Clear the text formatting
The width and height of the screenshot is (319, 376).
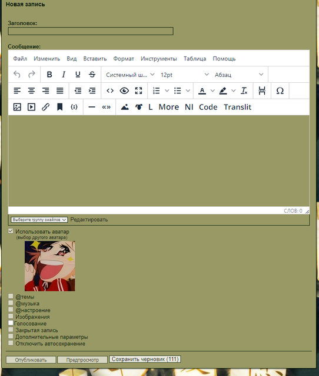click(x=244, y=90)
